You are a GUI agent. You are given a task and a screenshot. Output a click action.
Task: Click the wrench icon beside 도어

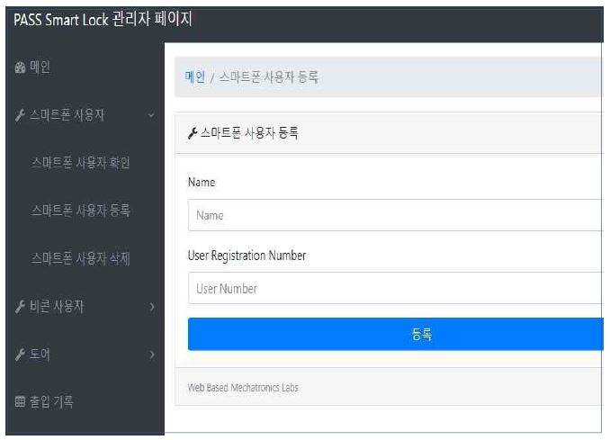pyautogui.click(x=20, y=355)
